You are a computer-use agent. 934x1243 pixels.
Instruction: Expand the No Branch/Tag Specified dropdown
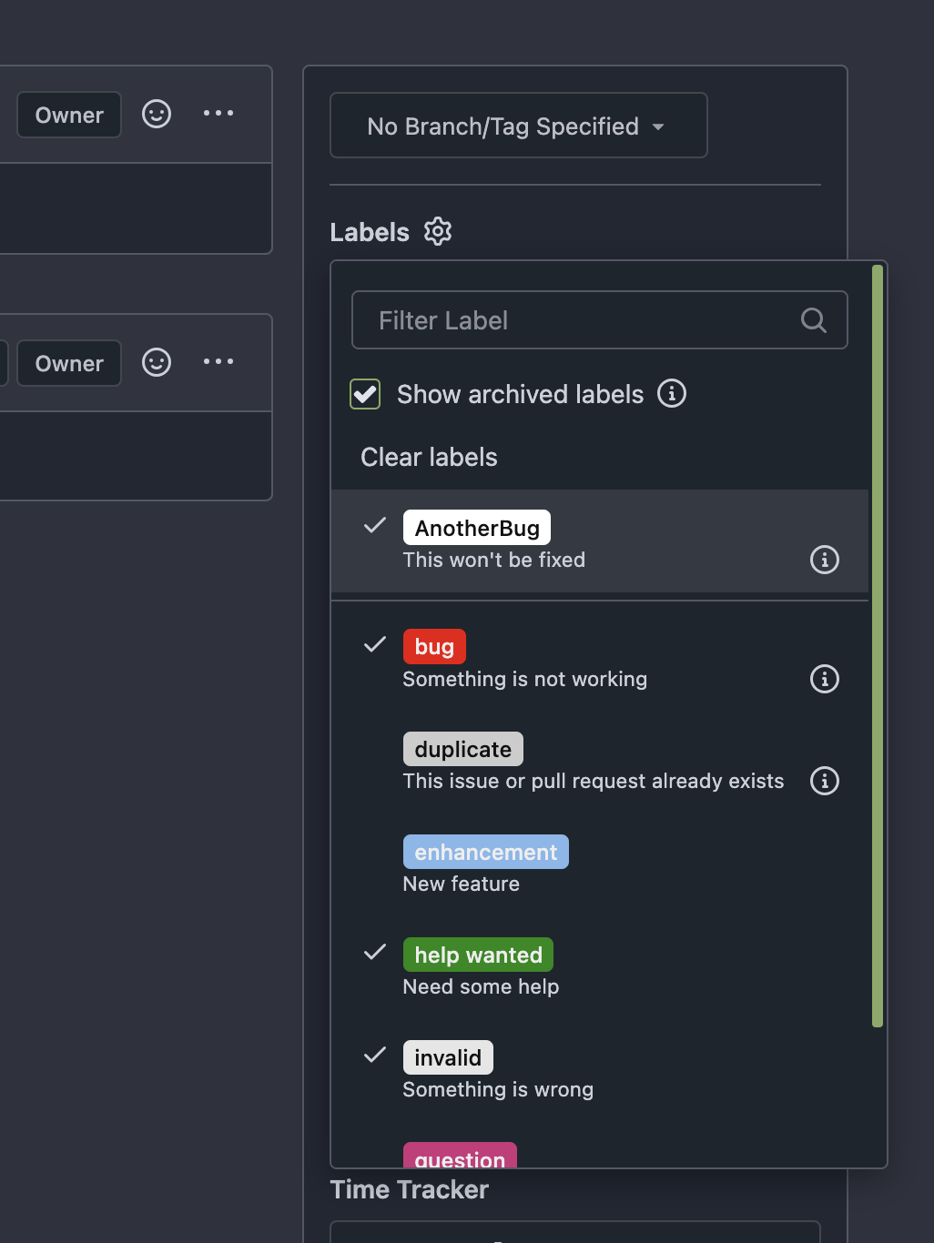[x=519, y=126]
